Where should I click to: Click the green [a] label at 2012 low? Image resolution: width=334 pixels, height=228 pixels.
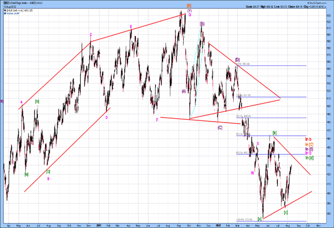259,219
